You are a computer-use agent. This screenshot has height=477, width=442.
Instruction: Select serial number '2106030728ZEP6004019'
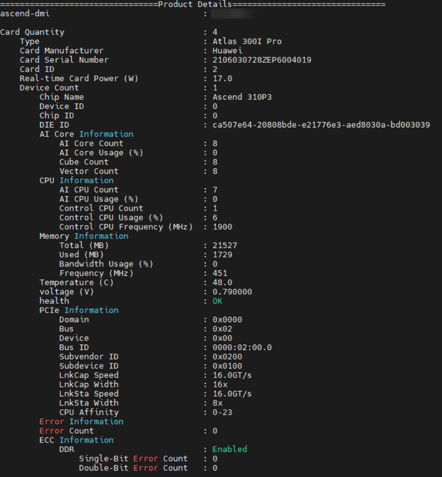click(x=262, y=60)
